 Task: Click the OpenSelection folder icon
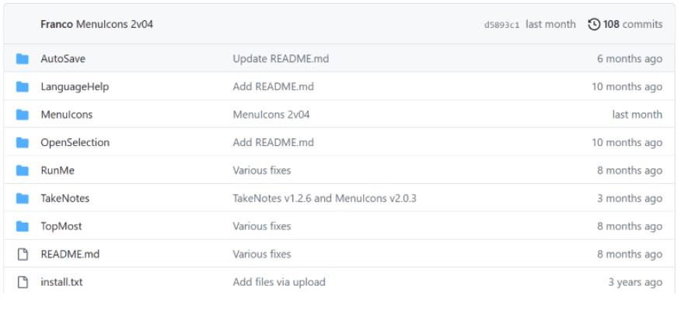click(23, 143)
